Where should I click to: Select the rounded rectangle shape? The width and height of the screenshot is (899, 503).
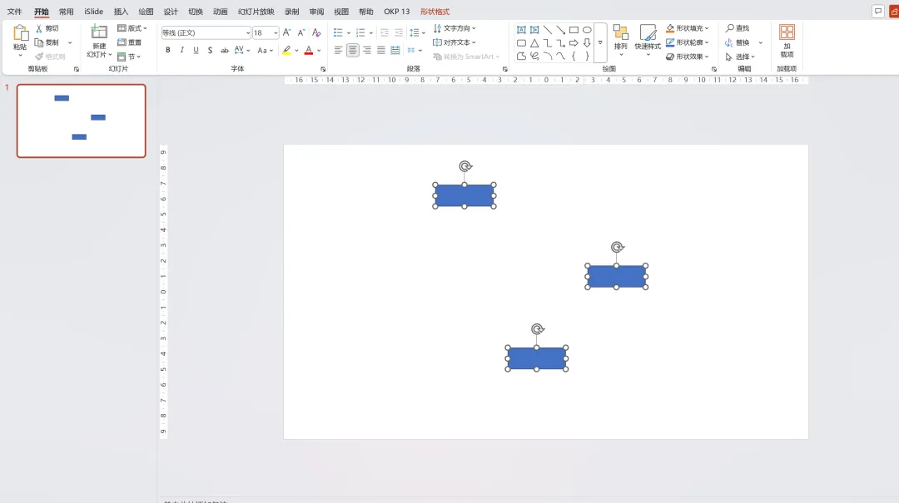pyautogui.click(x=521, y=43)
